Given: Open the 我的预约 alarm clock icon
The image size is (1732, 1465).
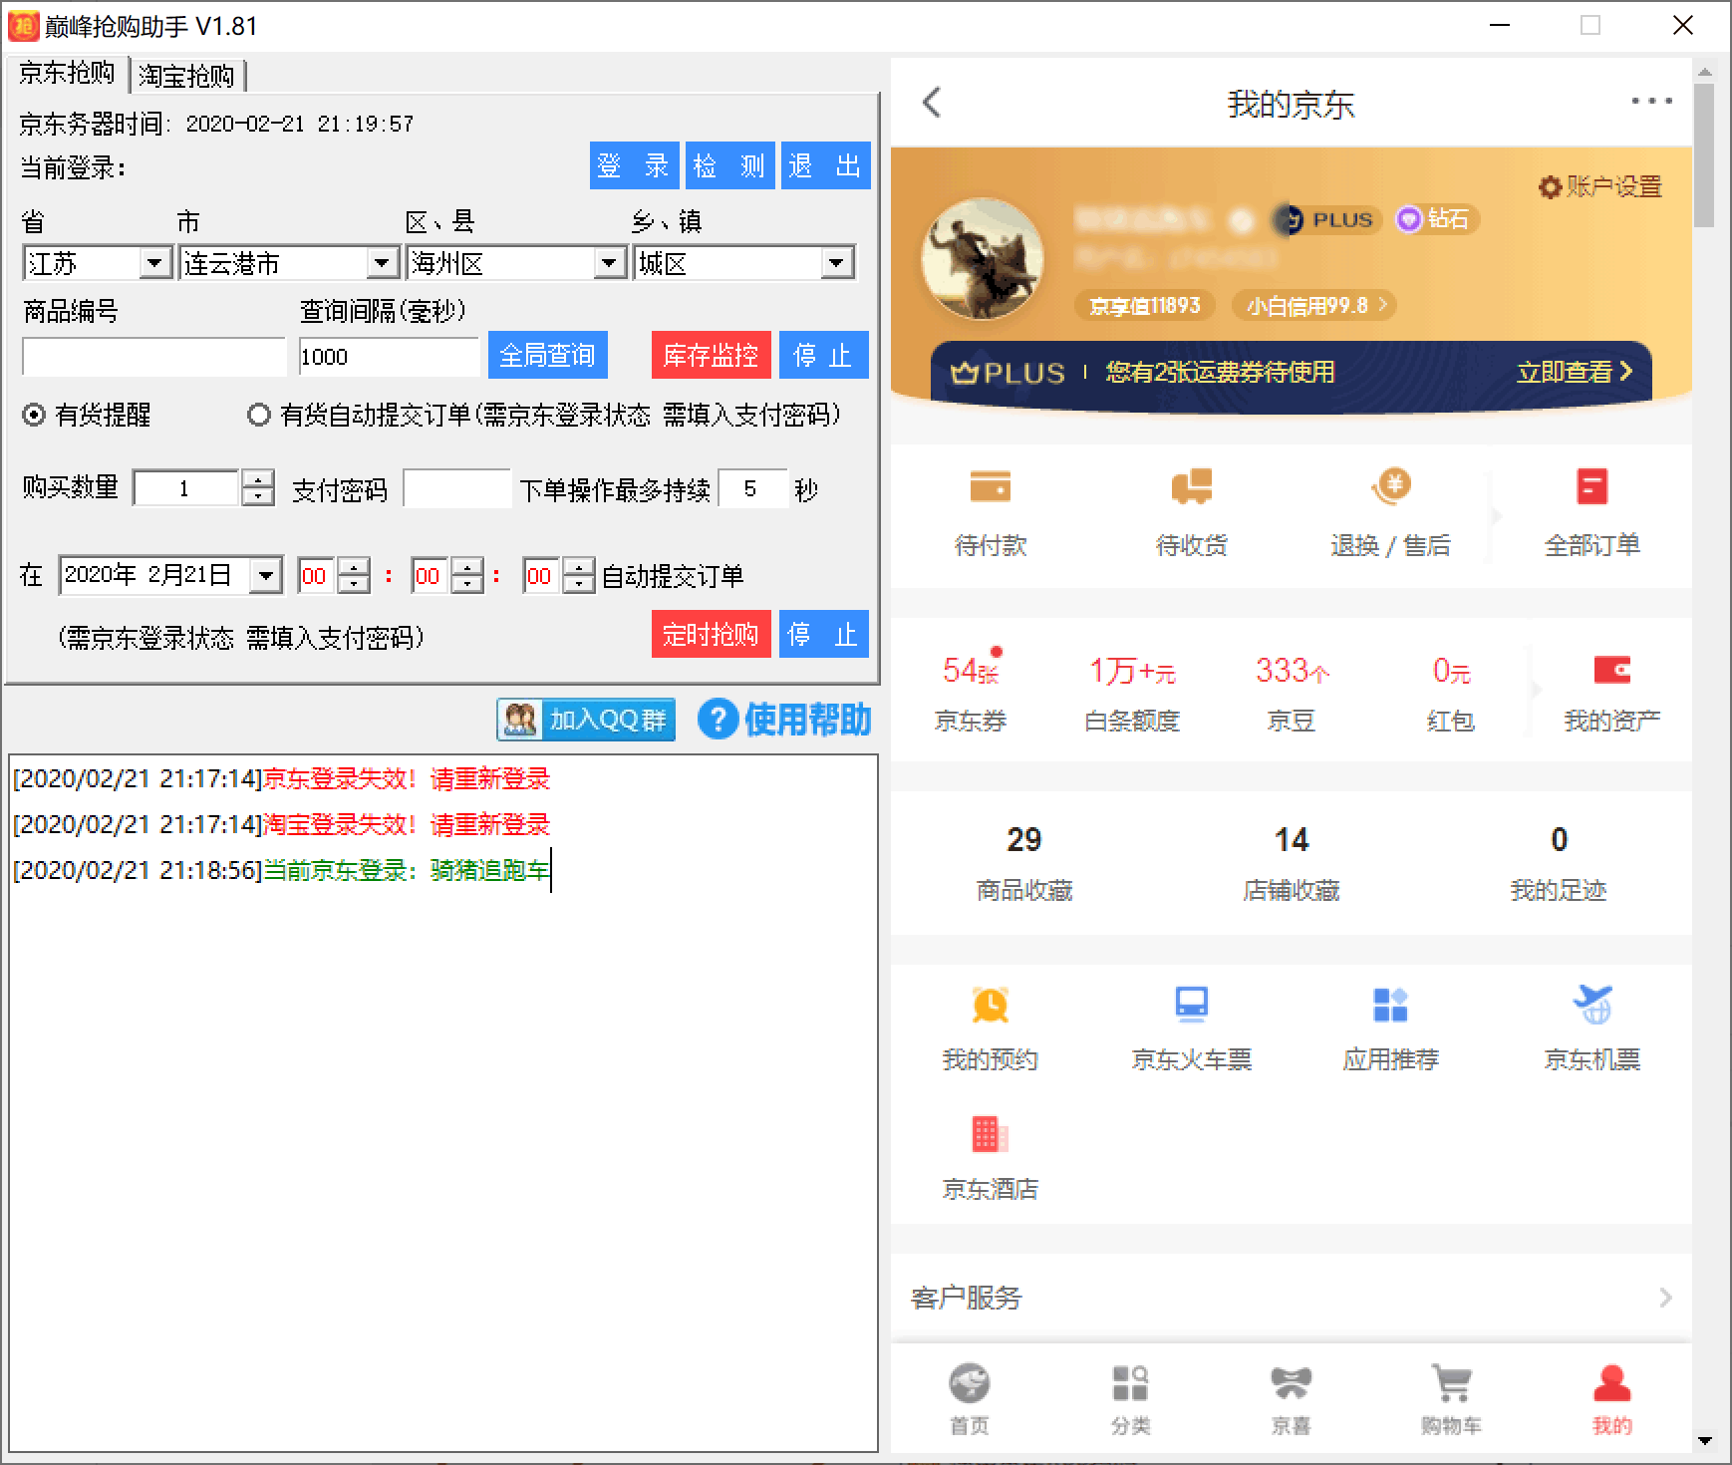Looking at the screenshot, I should [990, 1005].
